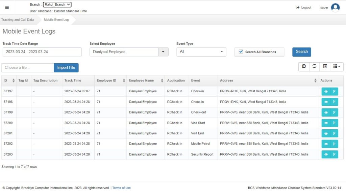Expand the Event Type dropdown
The height and width of the screenshot is (194, 346).
201,52
